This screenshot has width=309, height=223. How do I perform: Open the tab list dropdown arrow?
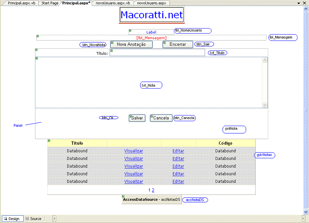[x=299, y=3]
